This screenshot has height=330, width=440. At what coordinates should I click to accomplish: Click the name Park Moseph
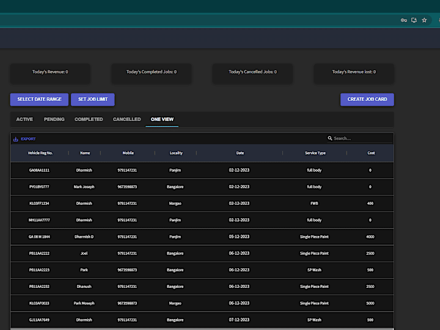(84, 303)
